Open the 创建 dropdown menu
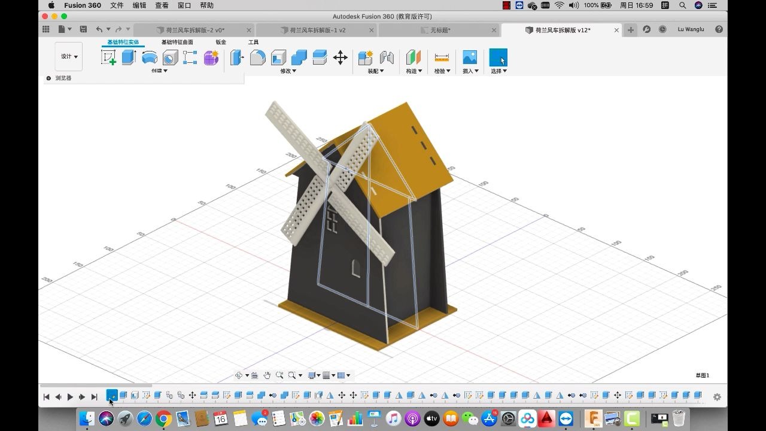The image size is (766, 431). [x=159, y=71]
